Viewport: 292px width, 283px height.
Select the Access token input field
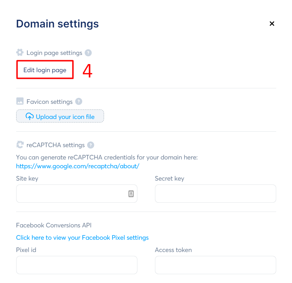(215, 265)
